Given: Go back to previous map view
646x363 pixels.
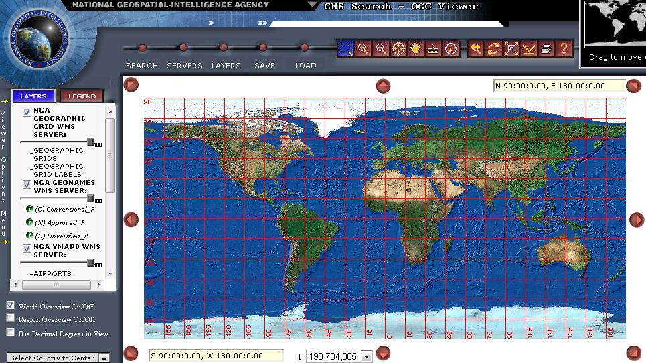Looking at the screenshot, I should pyautogui.click(x=476, y=49).
